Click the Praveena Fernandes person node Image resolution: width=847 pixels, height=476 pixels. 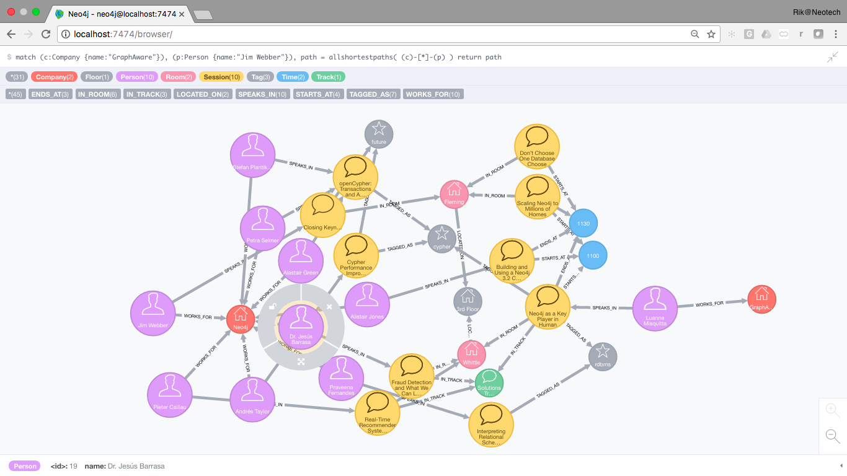[x=341, y=379]
